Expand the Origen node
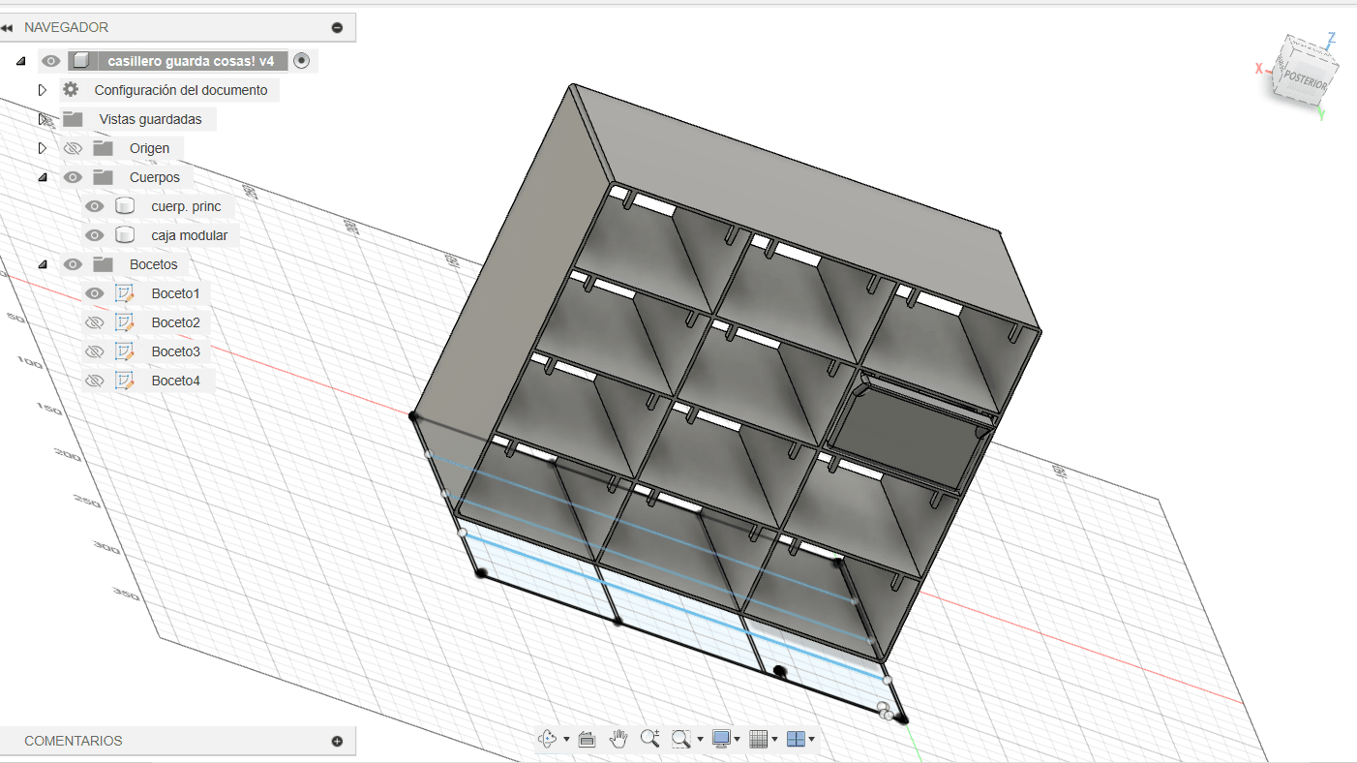The height and width of the screenshot is (763, 1357). [42, 148]
